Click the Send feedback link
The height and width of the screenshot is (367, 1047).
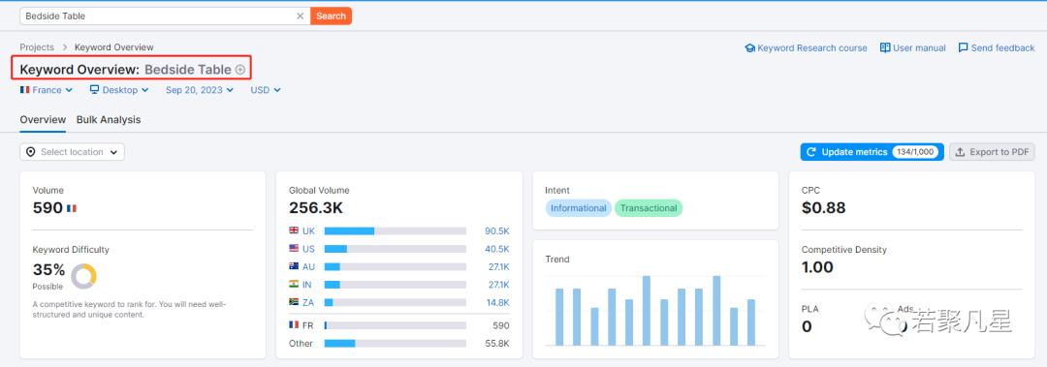997,48
